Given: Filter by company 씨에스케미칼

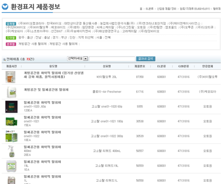Looking at the screenshot, I should [x=105, y=27].
